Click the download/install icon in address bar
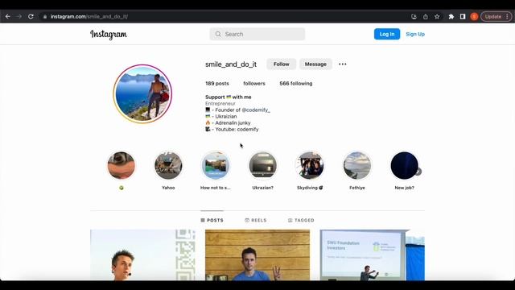Image resolution: width=515 pixels, height=290 pixels. tap(414, 16)
